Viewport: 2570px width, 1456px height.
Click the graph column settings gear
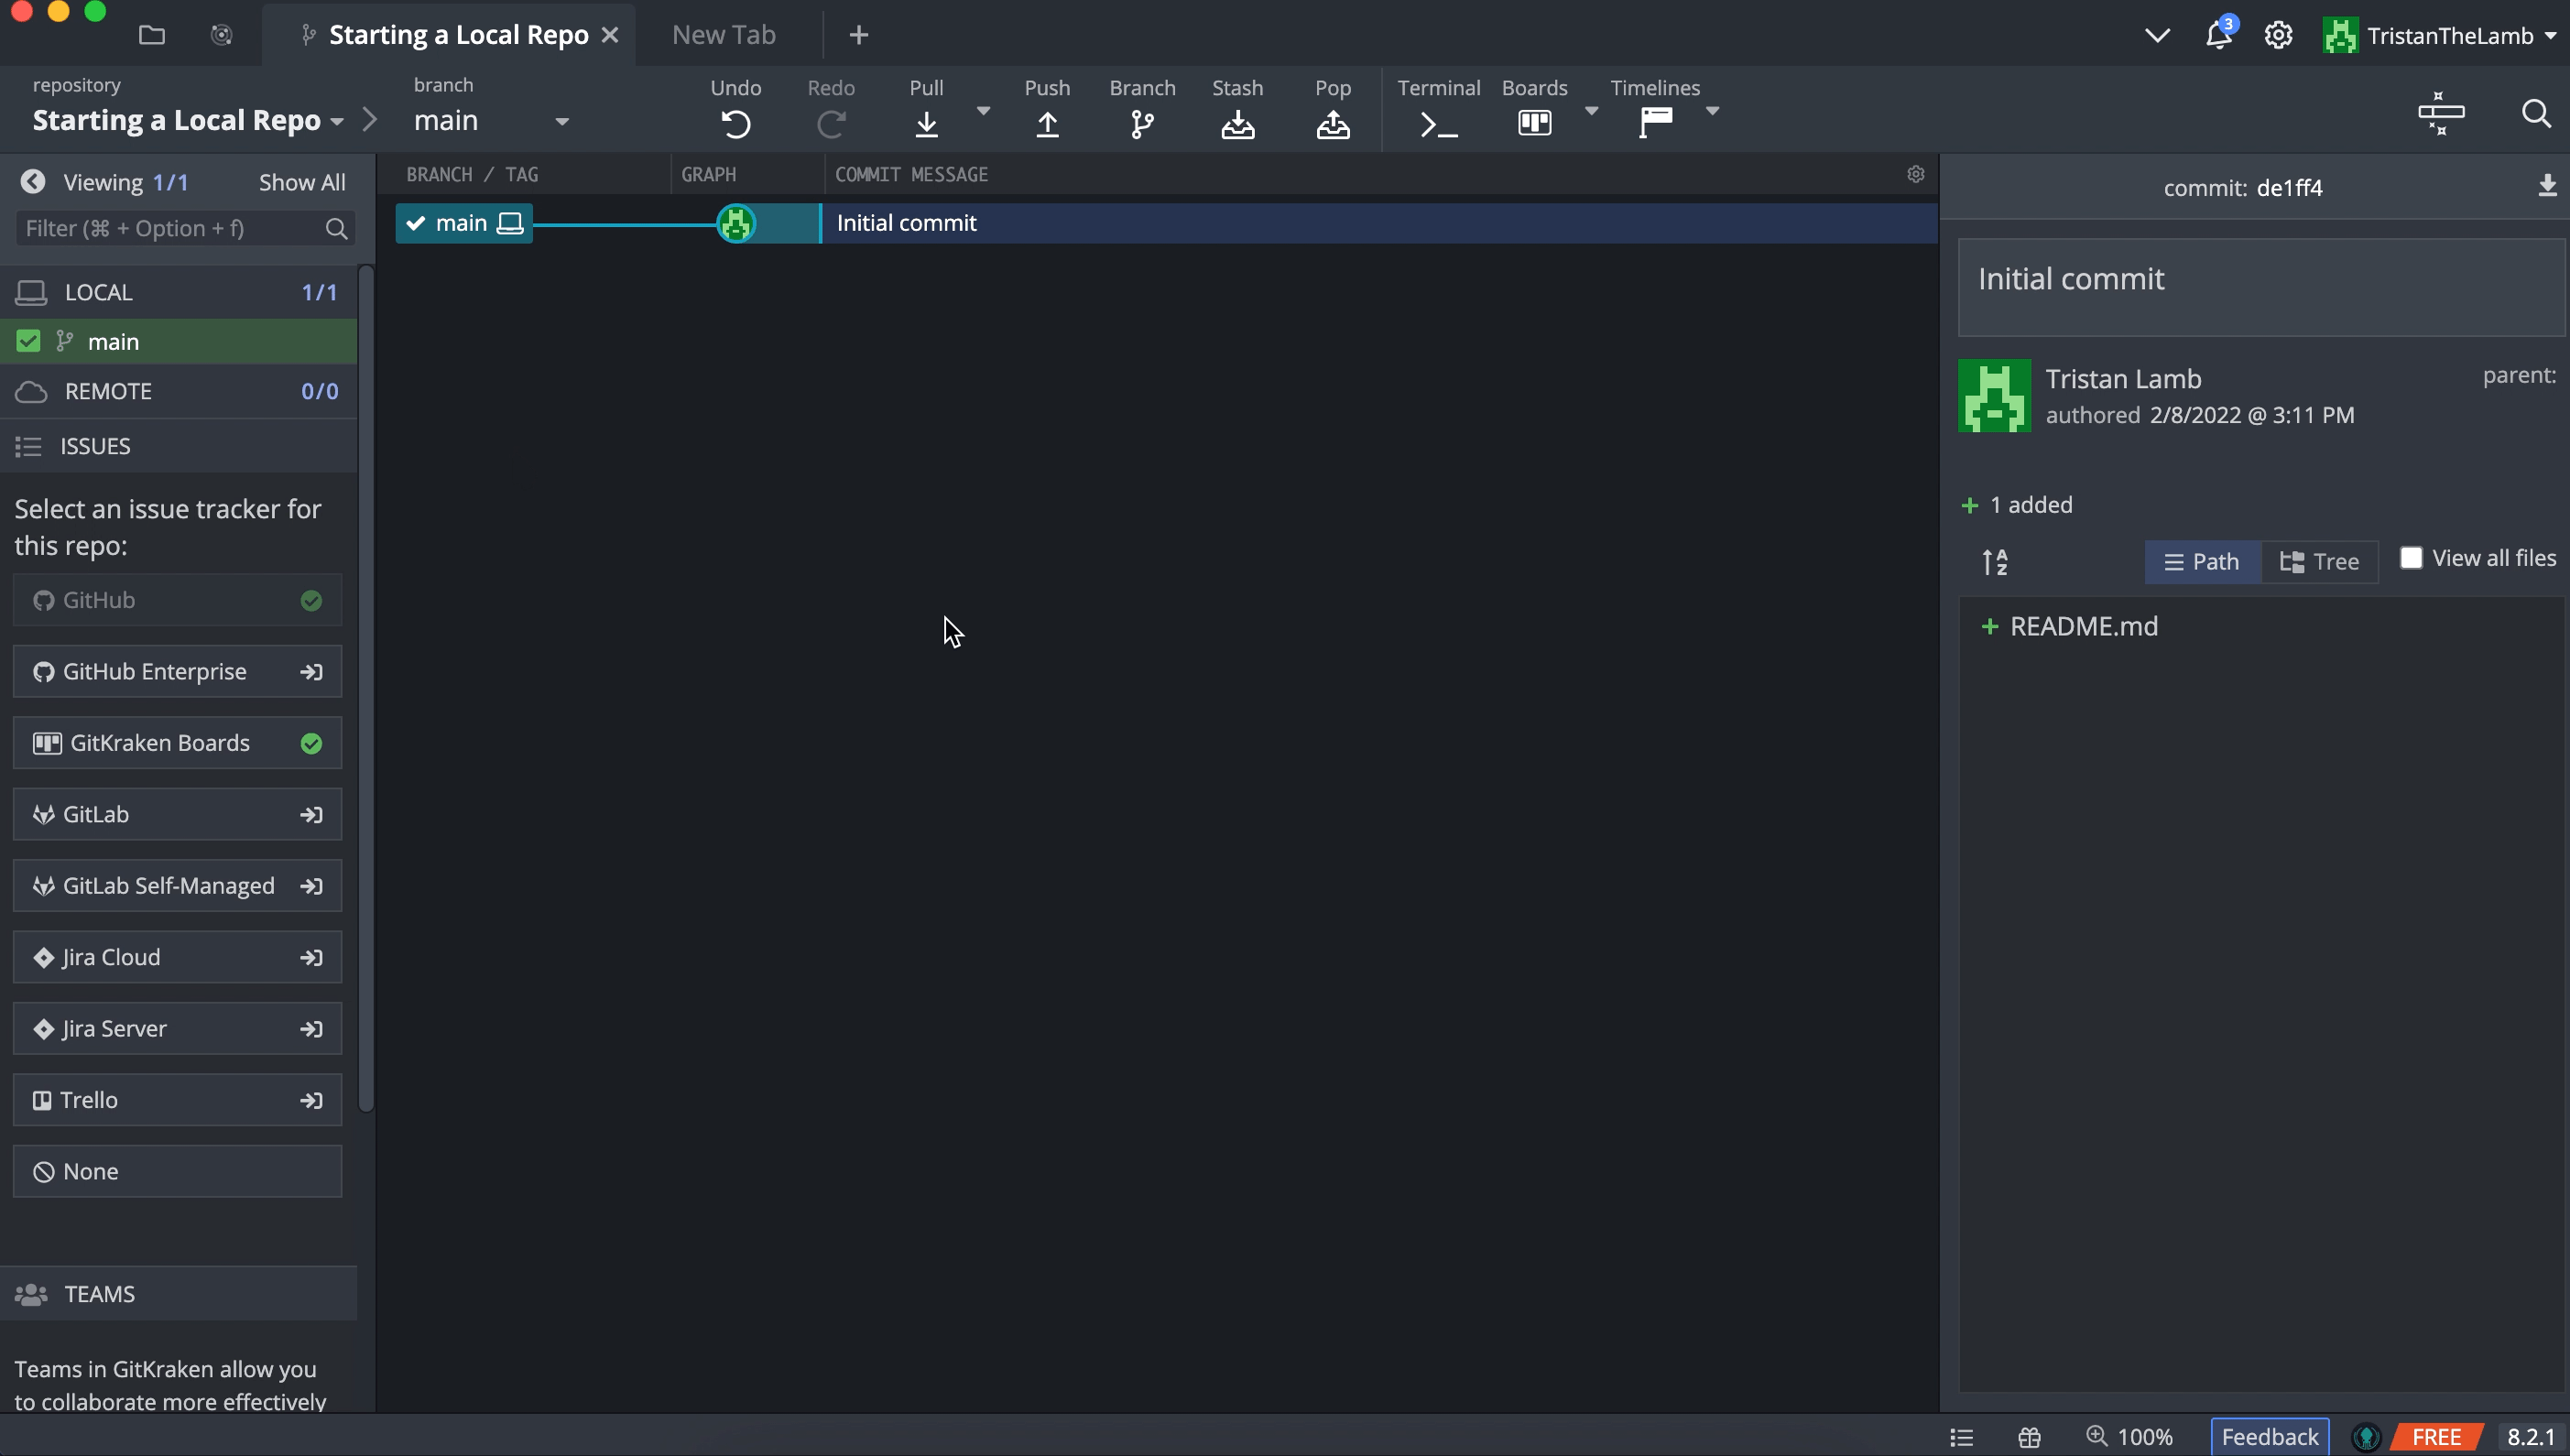pyautogui.click(x=1915, y=174)
